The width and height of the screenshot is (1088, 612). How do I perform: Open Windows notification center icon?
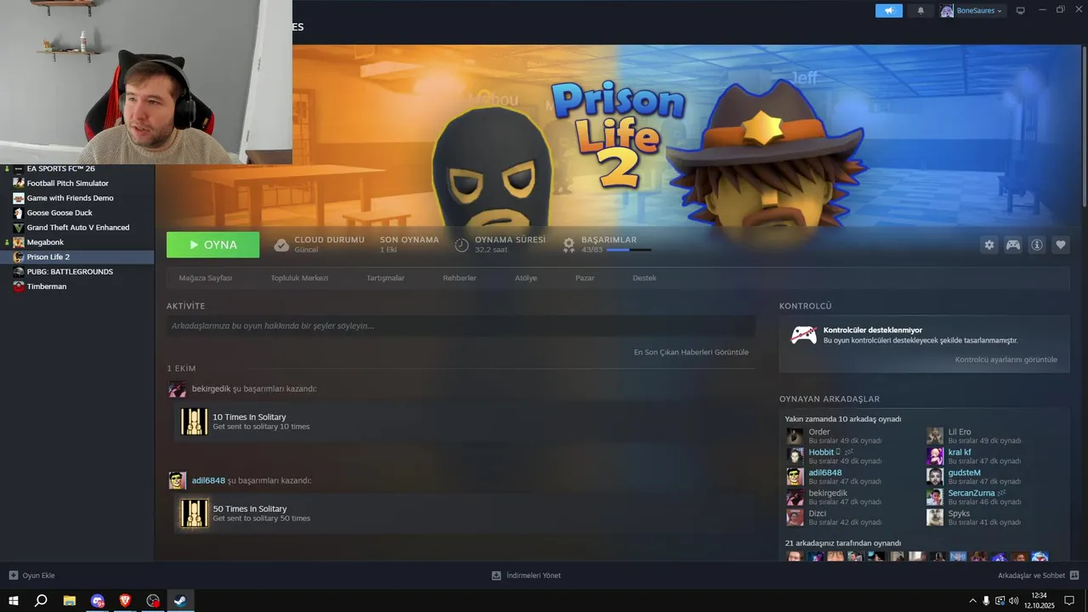point(1069,601)
